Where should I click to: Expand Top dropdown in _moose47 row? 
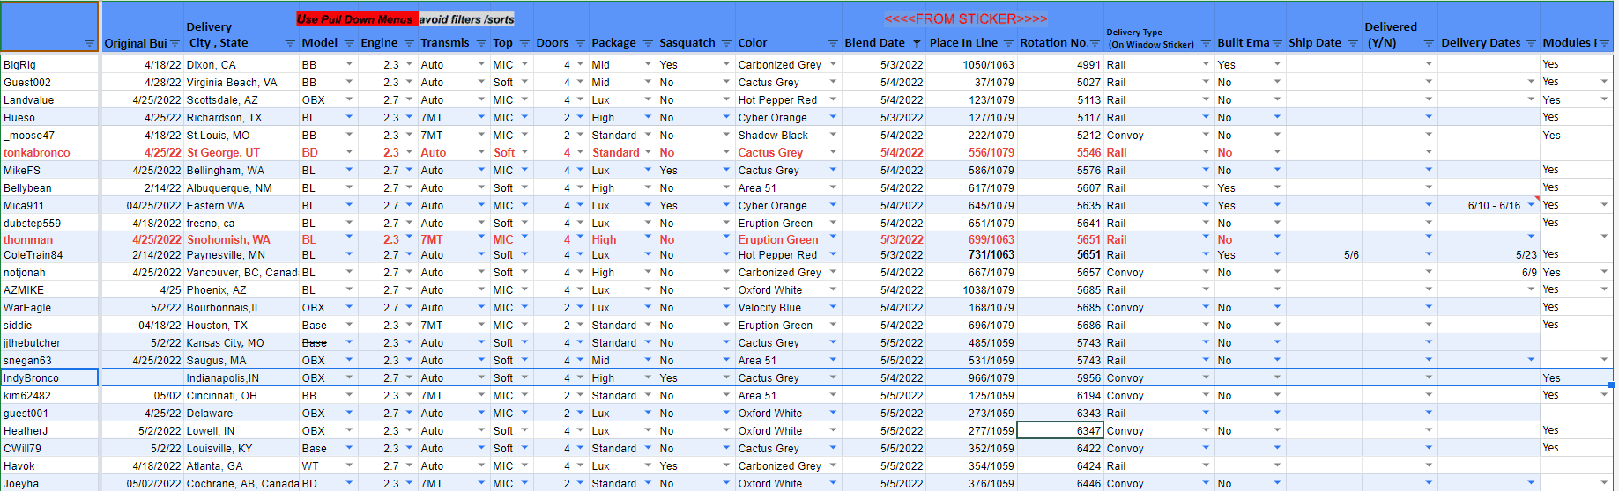click(524, 135)
